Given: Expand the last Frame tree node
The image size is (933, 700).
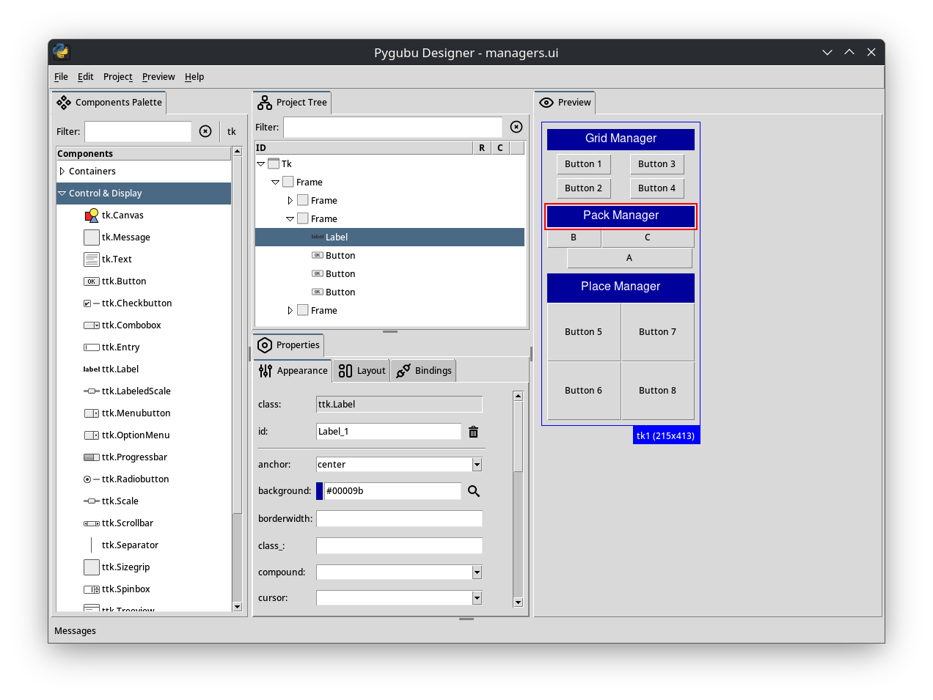Looking at the screenshot, I should 290,311.
